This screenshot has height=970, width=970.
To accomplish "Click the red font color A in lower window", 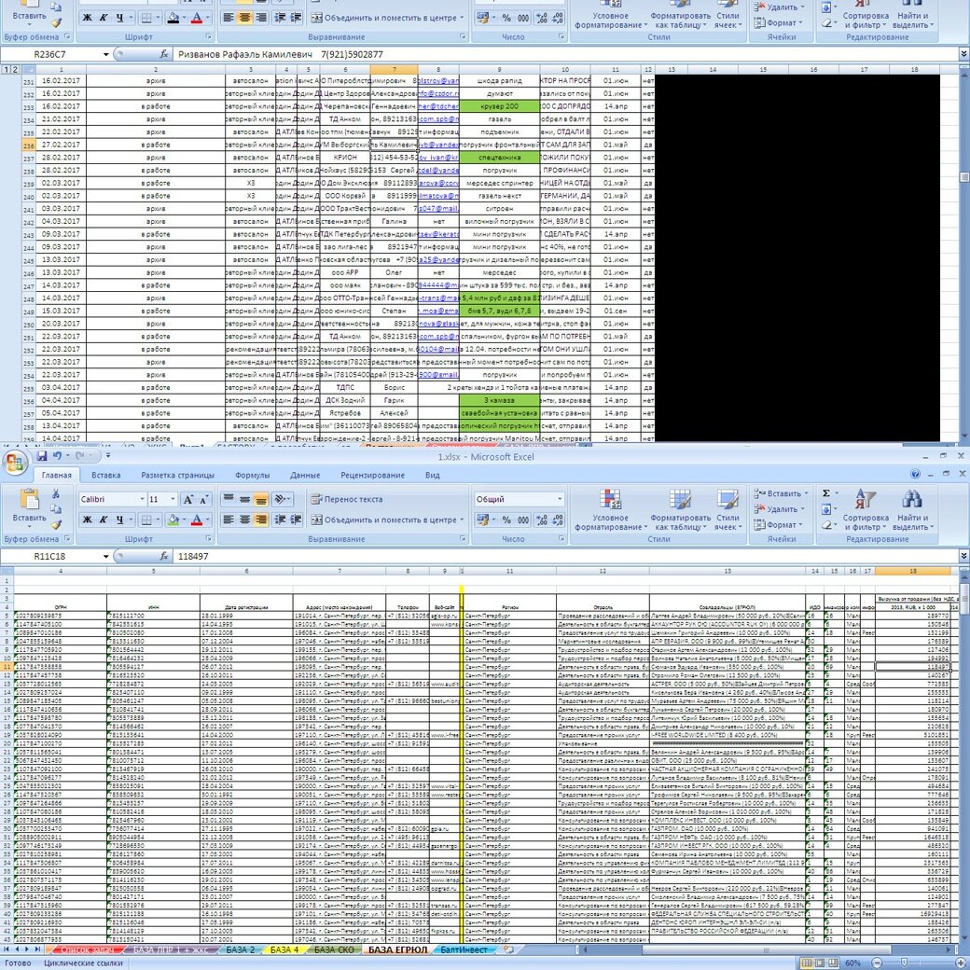I will click(x=197, y=520).
